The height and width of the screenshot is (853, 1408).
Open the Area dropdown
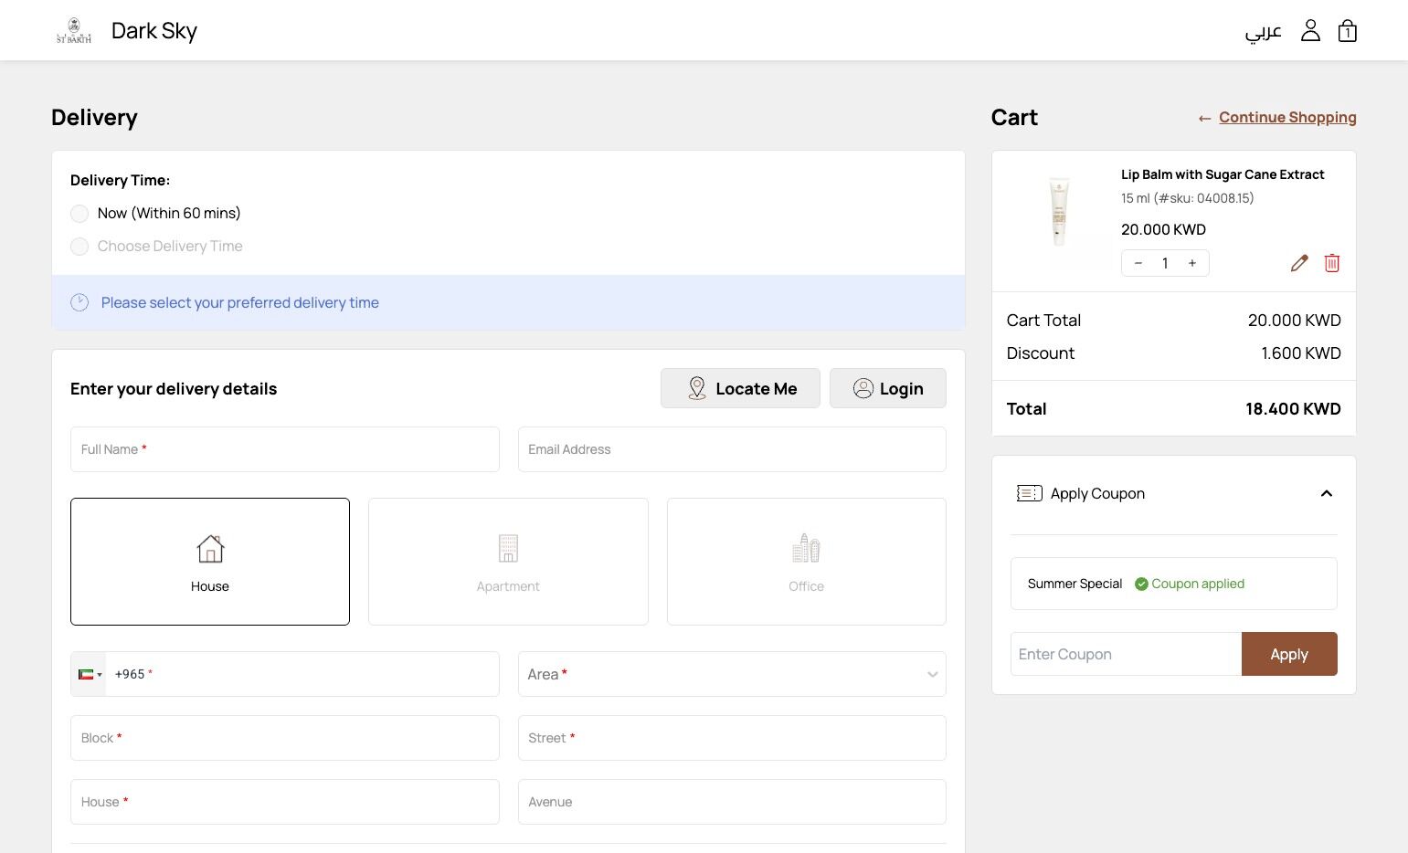pos(731,674)
